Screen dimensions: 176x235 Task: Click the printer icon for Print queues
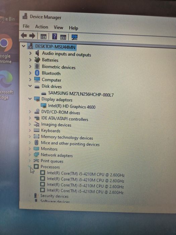[36, 160]
